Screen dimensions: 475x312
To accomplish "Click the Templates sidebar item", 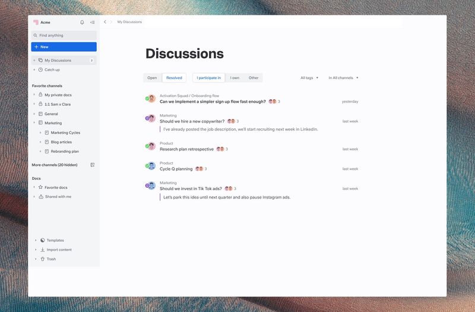I will [x=55, y=240].
